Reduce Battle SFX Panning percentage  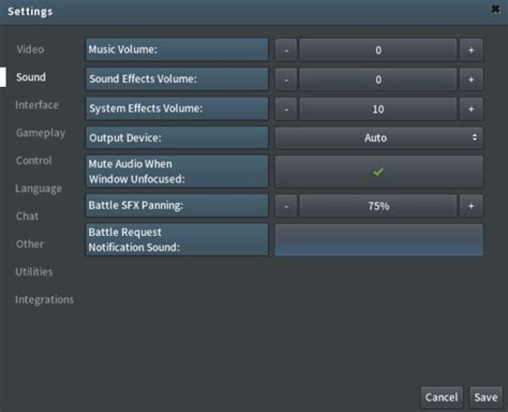pyautogui.click(x=286, y=206)
